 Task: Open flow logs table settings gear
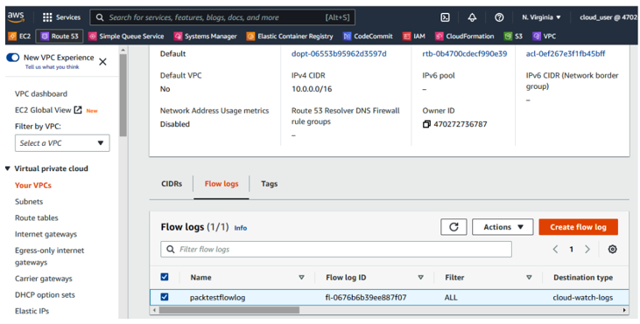612,249
